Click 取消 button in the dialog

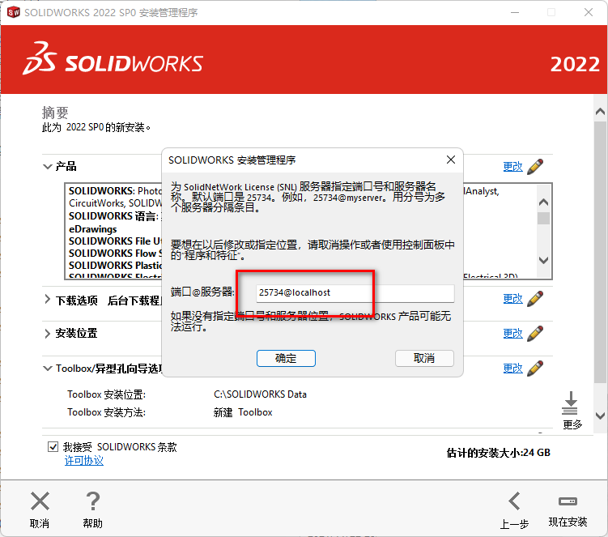tap(424, 358)
